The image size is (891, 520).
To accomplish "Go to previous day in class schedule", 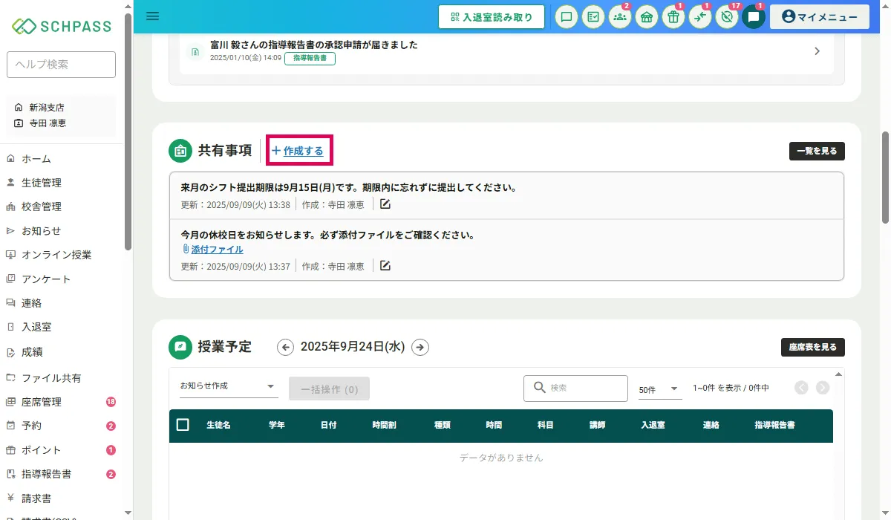I will 285,347.
